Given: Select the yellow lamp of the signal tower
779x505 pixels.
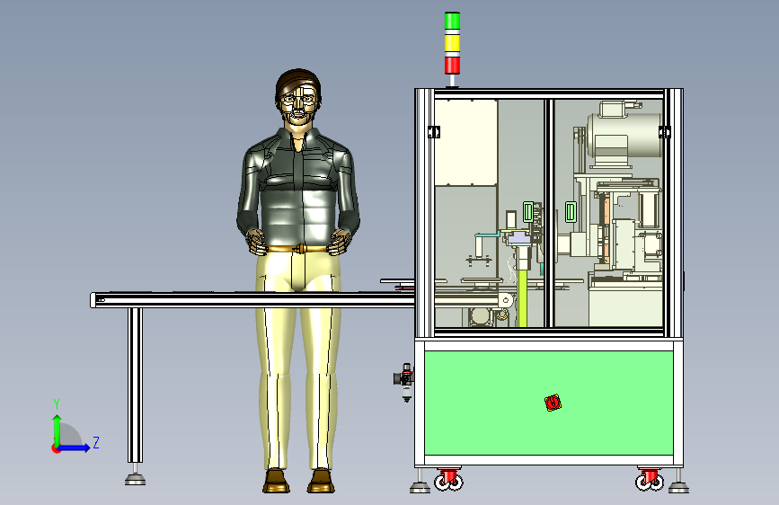Looking at the screenshot, I should click(x=452, y=42).
